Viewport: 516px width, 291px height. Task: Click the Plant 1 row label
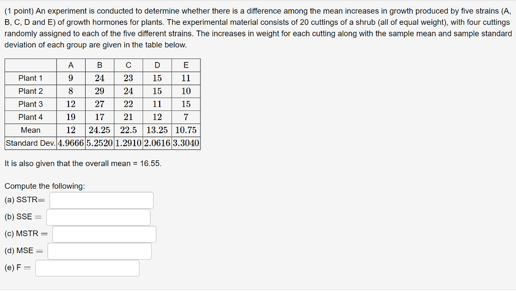coord(30,78)
